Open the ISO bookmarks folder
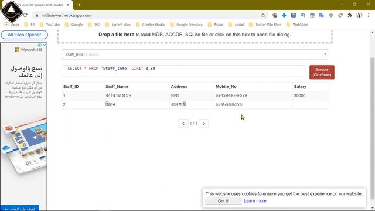Screen dimensions: 375x211 click(94, 25)
